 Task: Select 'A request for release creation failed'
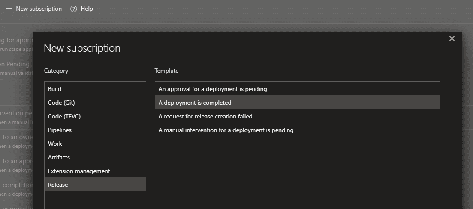click(x=205, y=116)
